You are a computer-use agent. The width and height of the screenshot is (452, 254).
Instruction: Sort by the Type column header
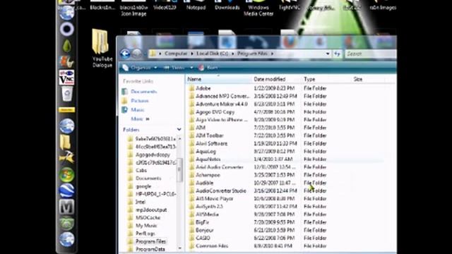(x=326, y=79)
